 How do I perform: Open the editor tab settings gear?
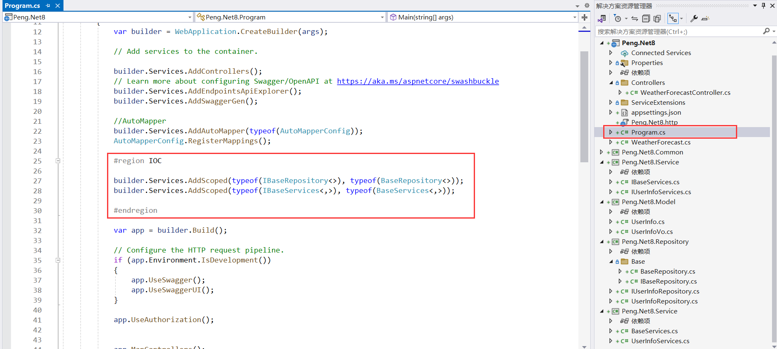click(x=587, y=6)
